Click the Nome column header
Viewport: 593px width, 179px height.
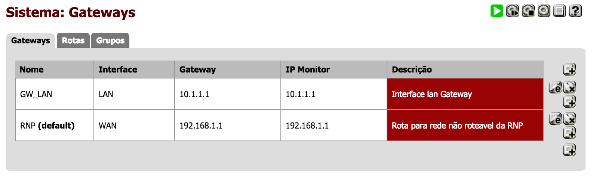pos(55,70)
